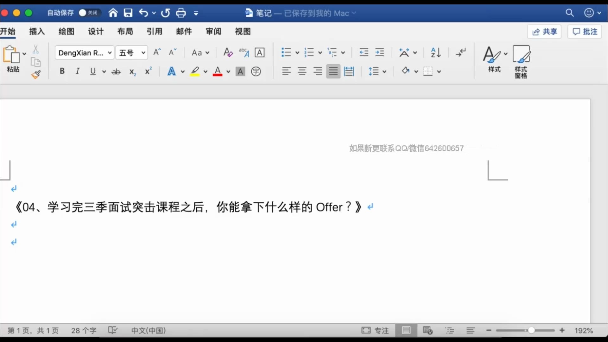The height and width of the screenshot is (342, 608).
Task: Switch to the 绘图 tab
Action: [66, 31]
